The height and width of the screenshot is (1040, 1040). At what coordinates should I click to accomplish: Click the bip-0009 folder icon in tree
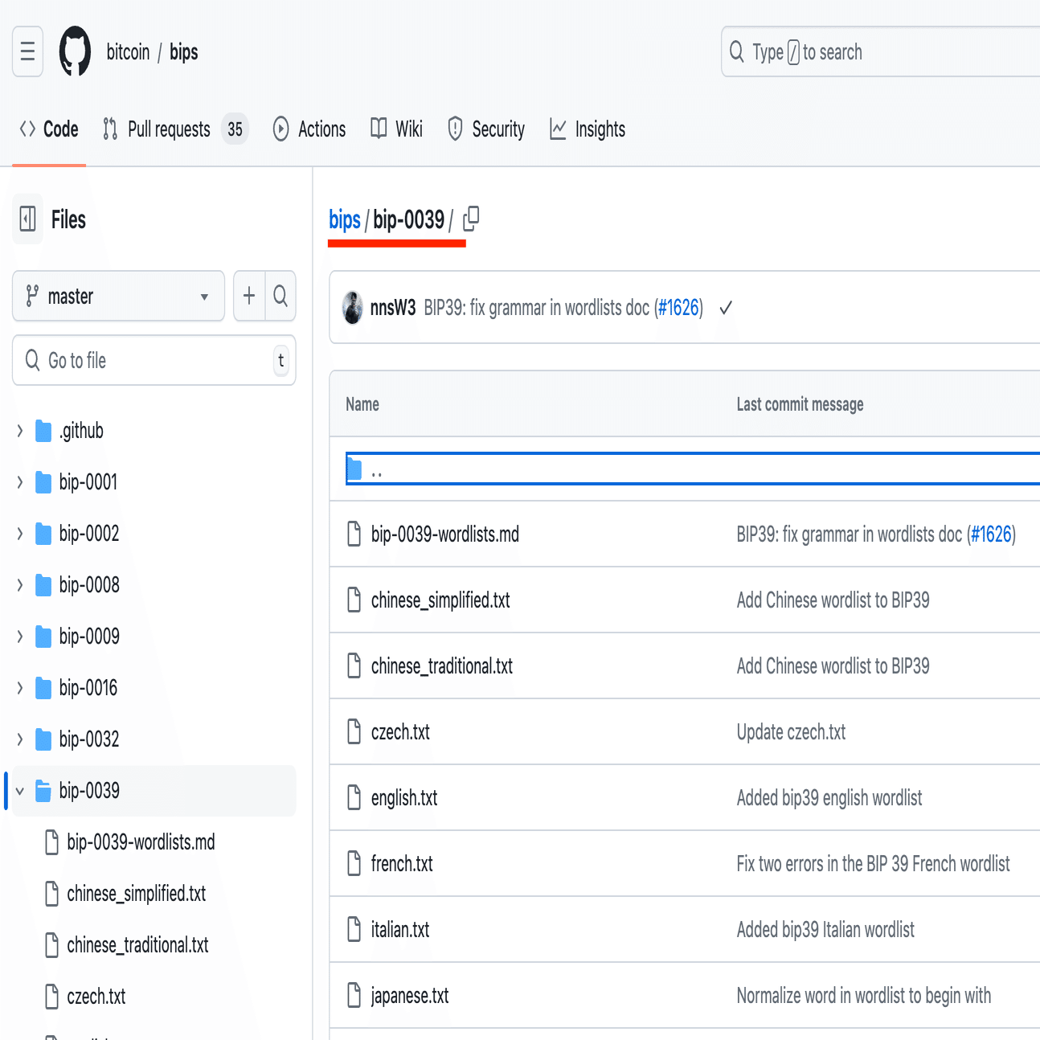coord(43,637)
